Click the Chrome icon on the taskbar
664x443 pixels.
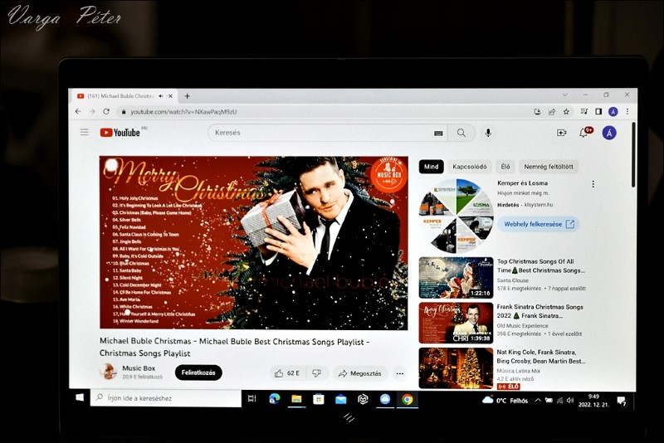click(x=408, y=399)
